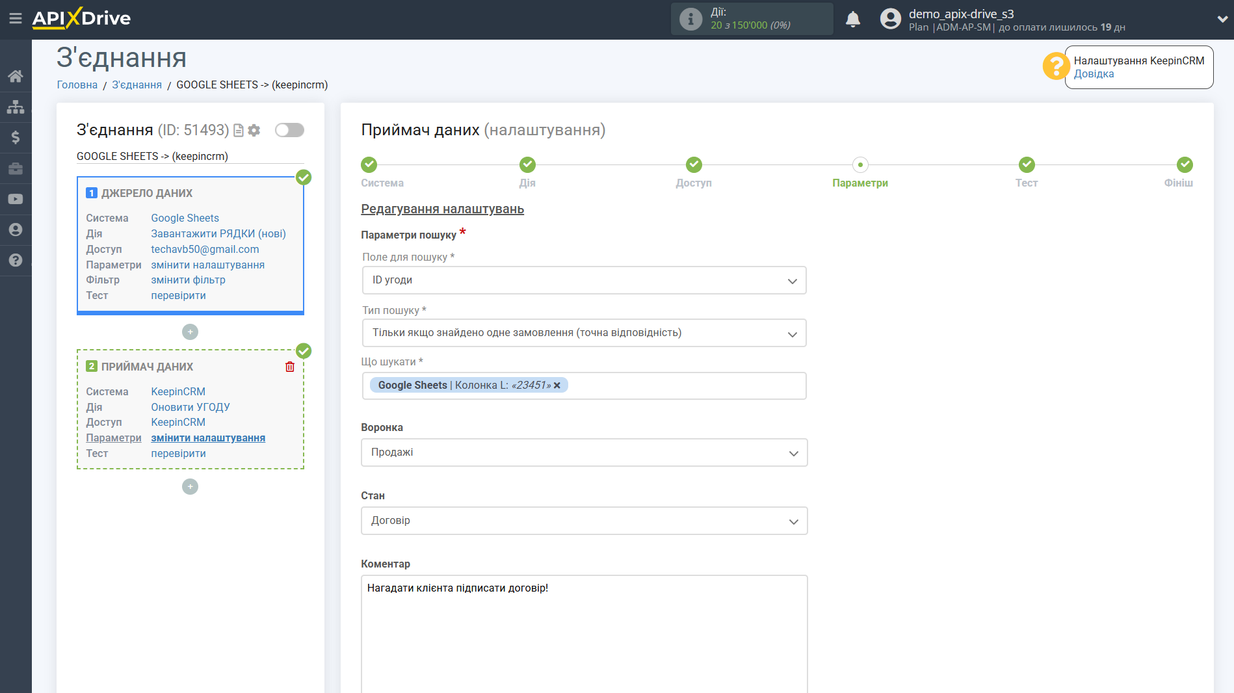Click source змінити налаштування link
Image resolution: width=1234 pixels, height=693 pixels.
[207, 265]
